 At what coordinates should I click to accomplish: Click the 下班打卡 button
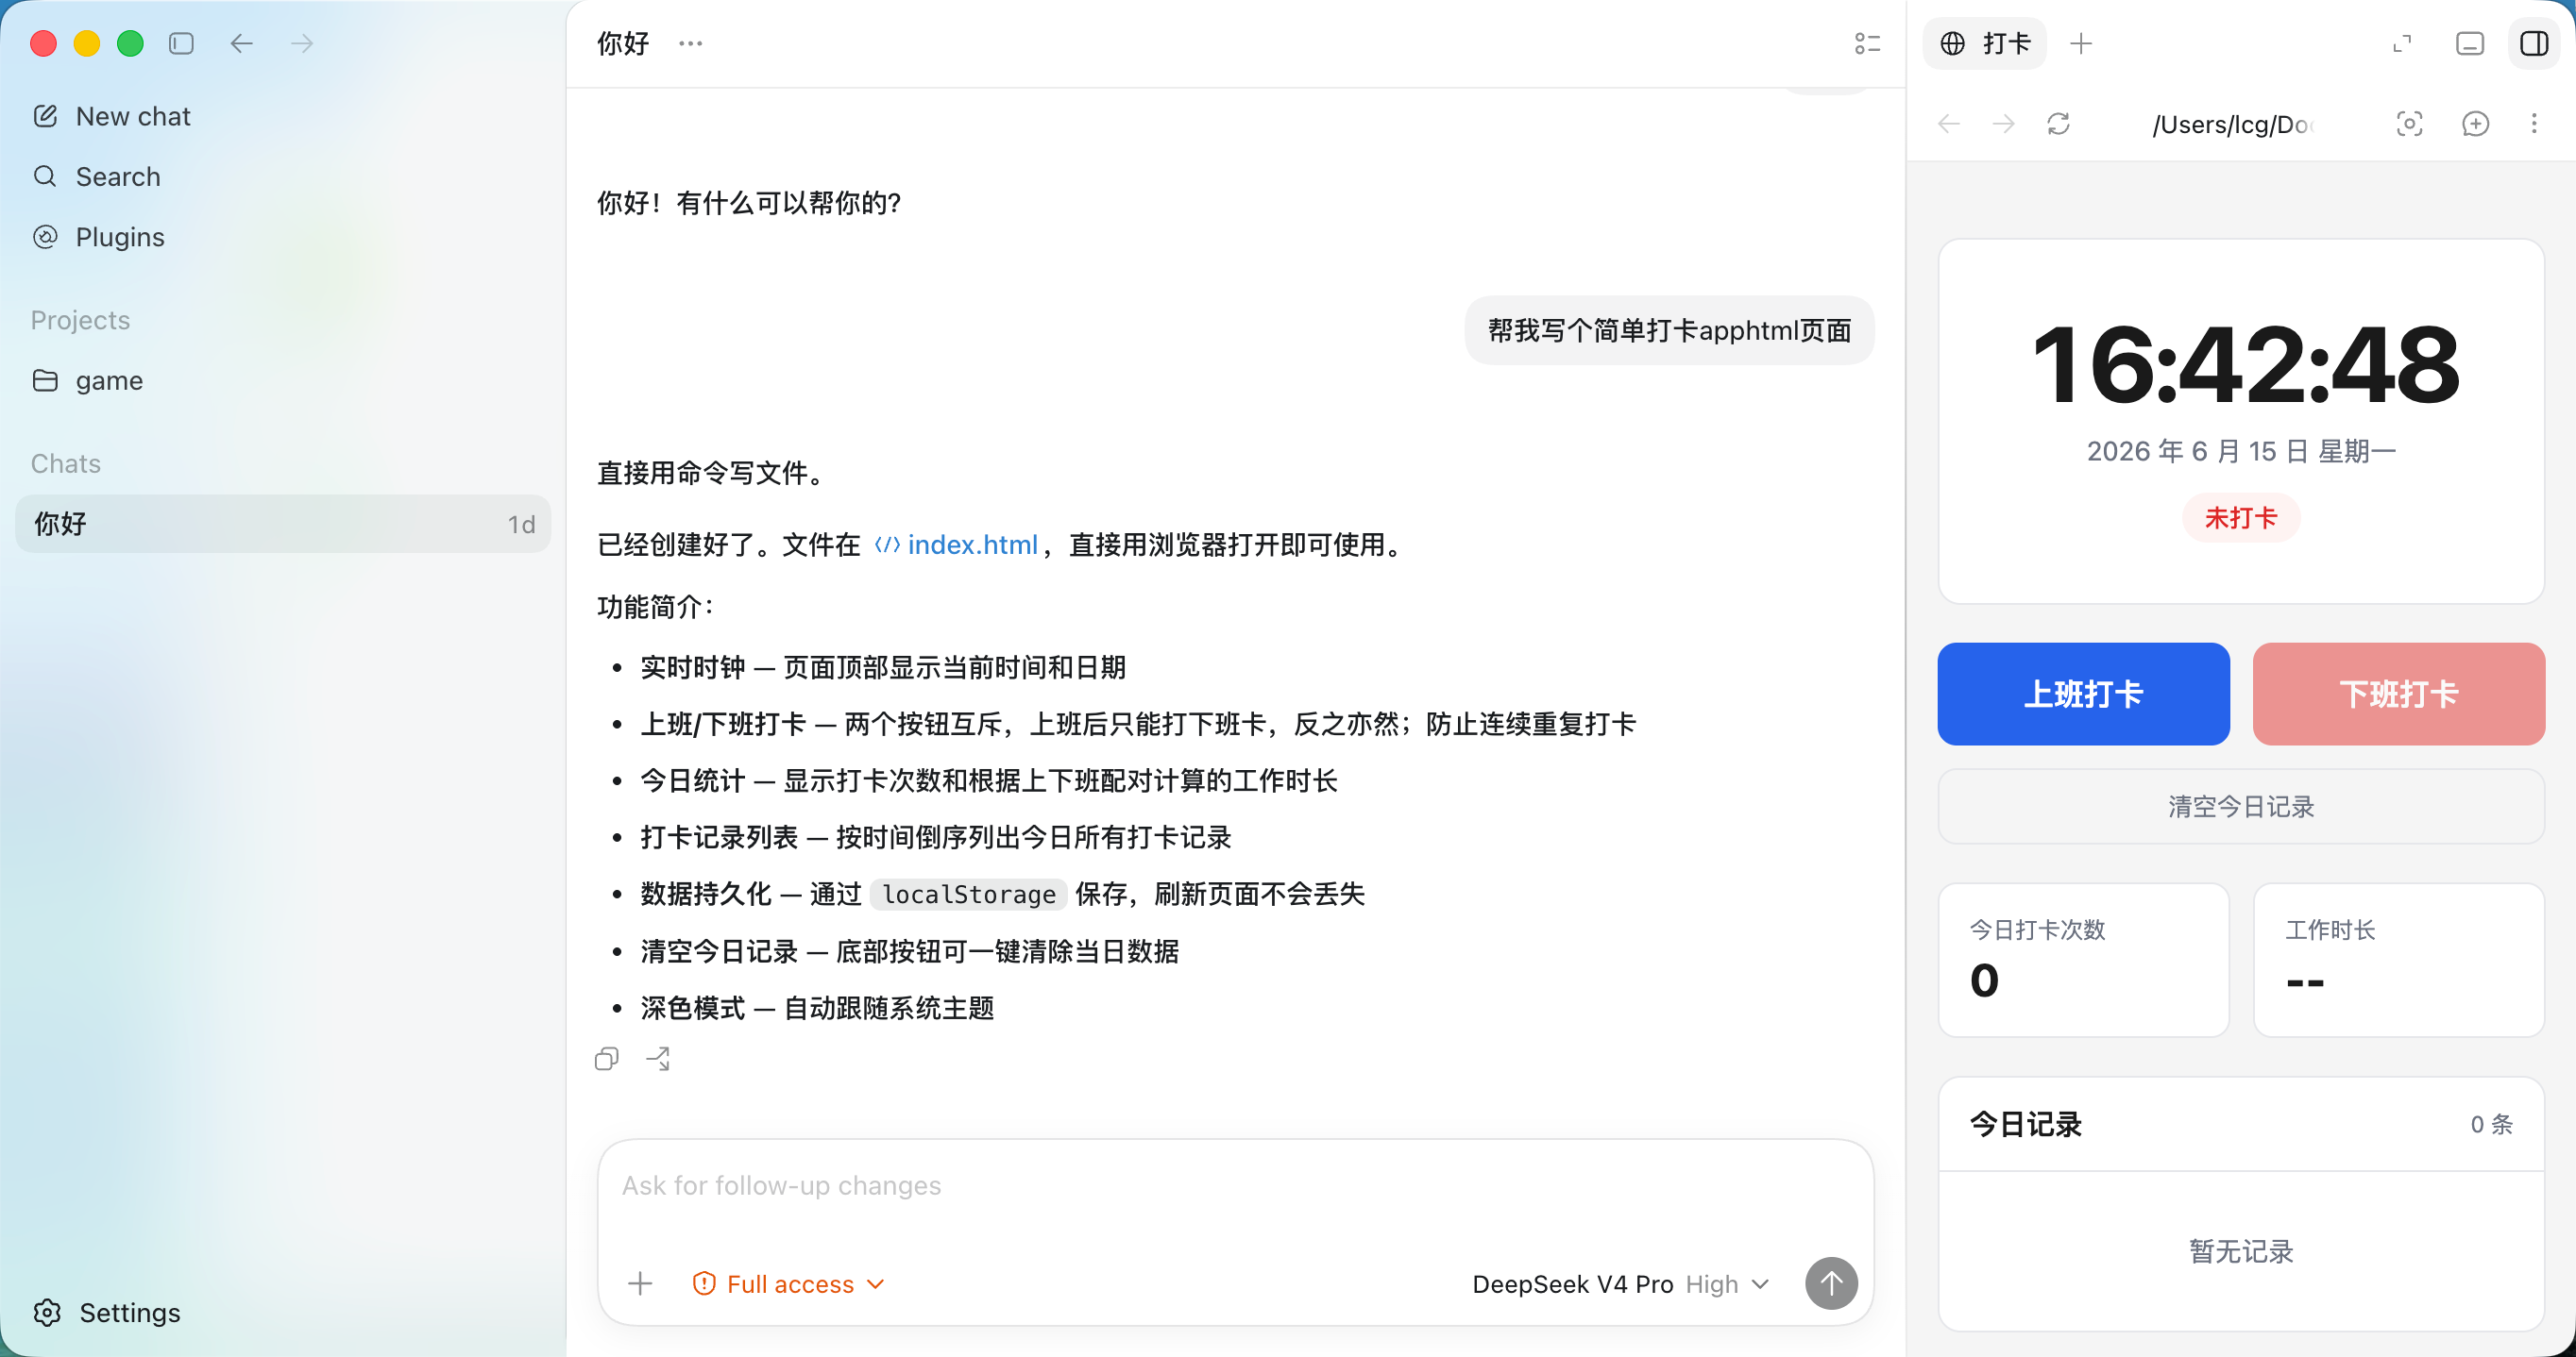[x=2398, y=694]
